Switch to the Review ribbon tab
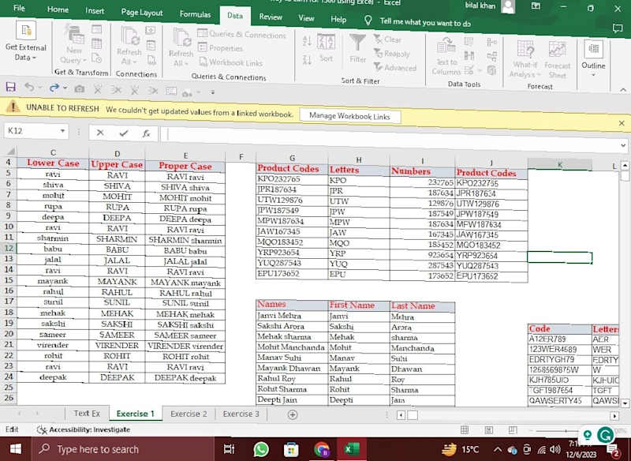The height and width of the screenshot is (461, 631). [x=271, y=17]
